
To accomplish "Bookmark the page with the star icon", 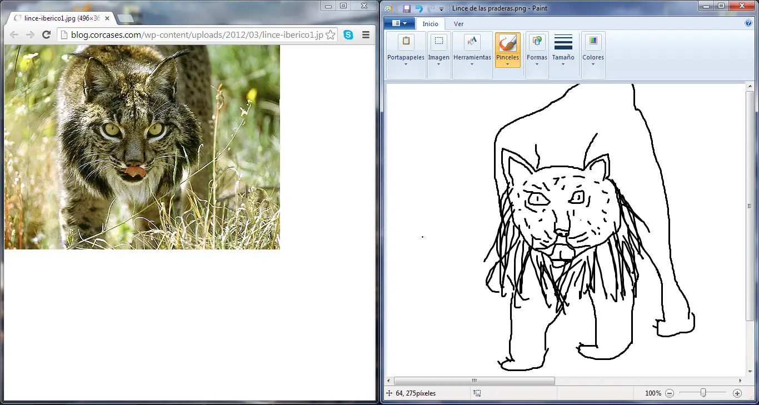I will [x=329, y=34].
